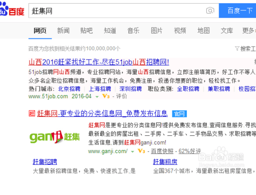Switch to the 新闻 tab
Screen dimensions: 256x195
pyautogui.click(x=63, y=31)
